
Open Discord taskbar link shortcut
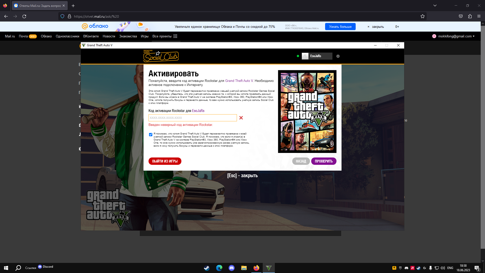pyautogui.click(x=45, y=267)
